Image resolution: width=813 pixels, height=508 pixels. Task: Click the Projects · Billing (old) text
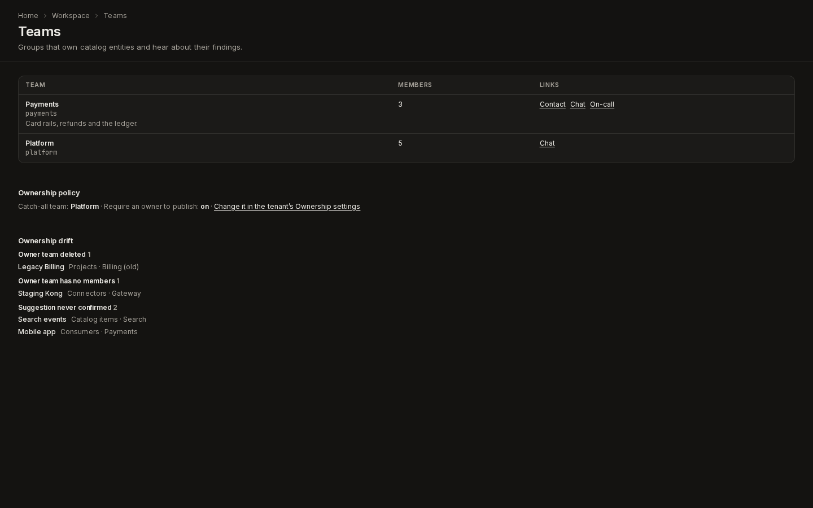point(104,267)
